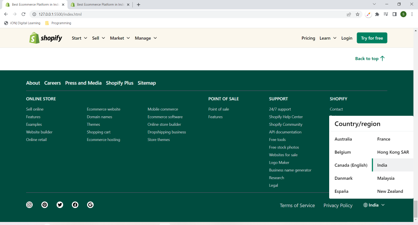
Task: Click the colorful extension icon in toolbar
Action: tap(368, 14)
